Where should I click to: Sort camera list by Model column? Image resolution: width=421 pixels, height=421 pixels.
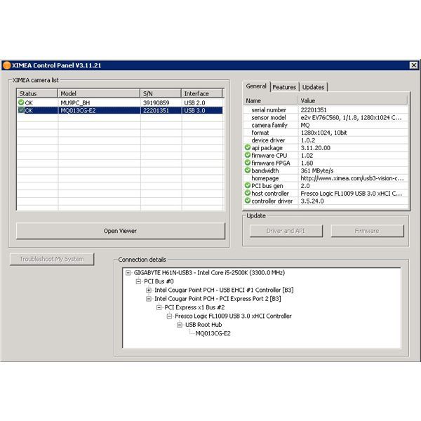point(99,93)
